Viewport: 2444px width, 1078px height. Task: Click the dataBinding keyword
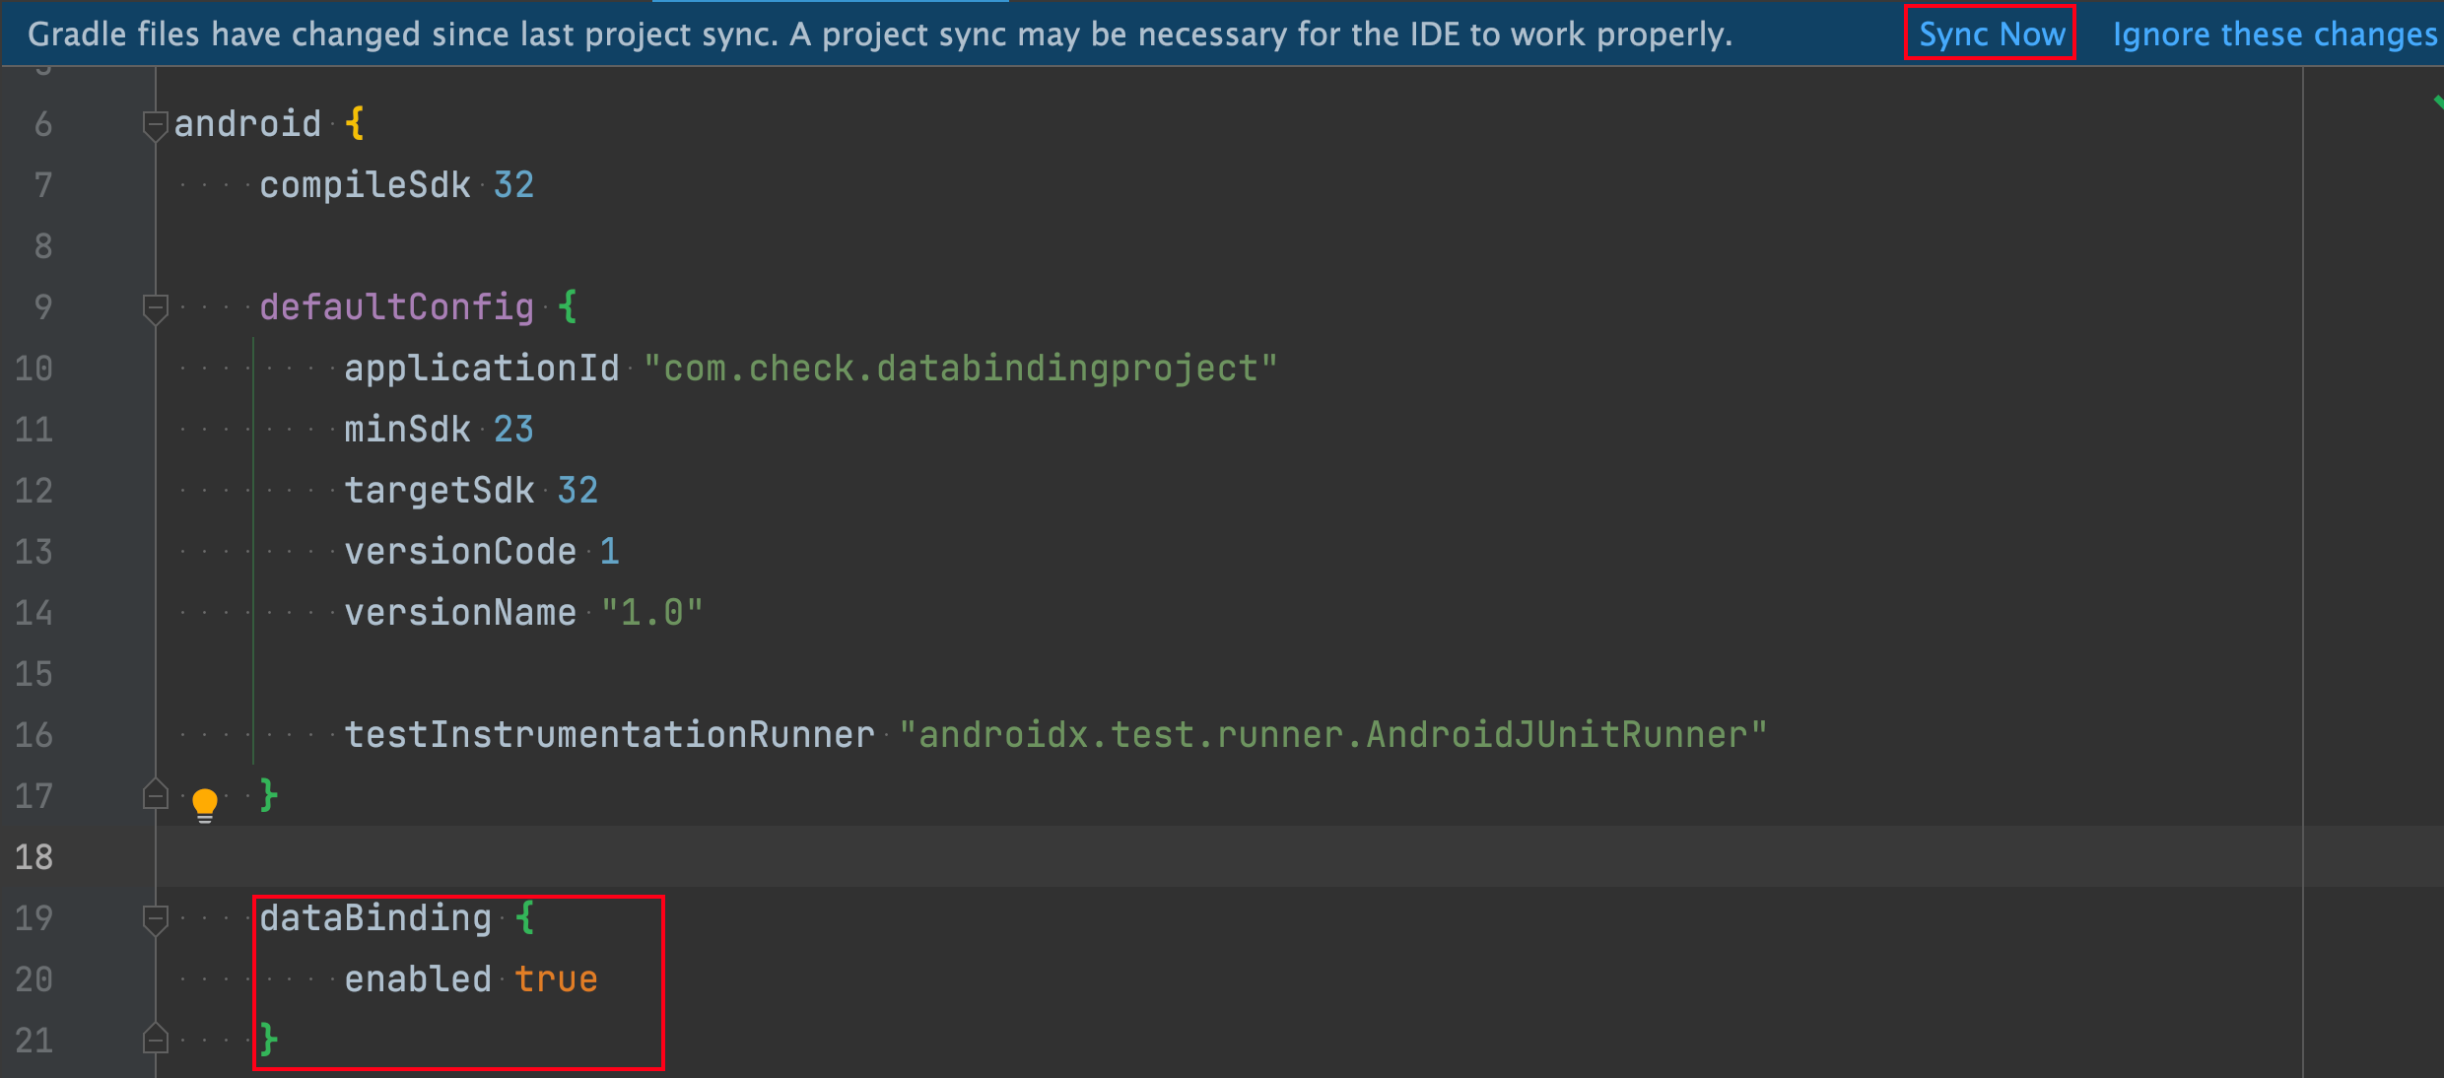[375, 918]
